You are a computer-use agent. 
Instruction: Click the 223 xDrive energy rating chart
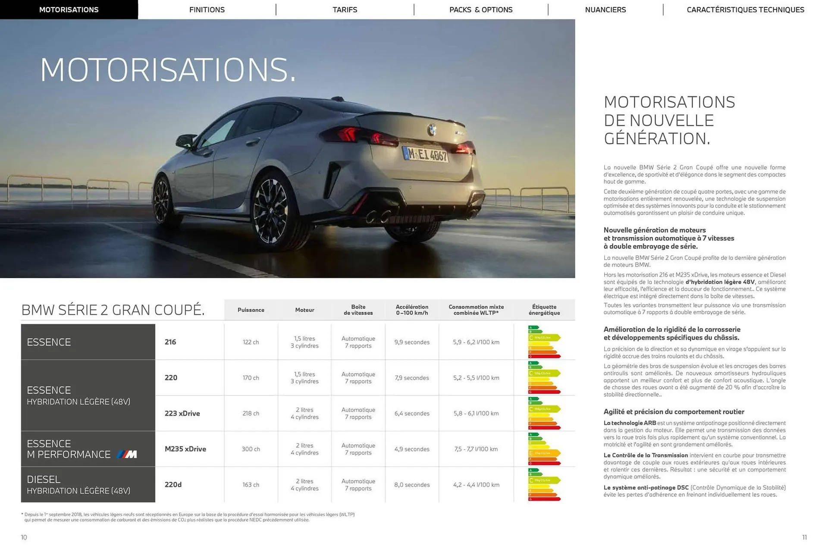[x=543, y=413]
